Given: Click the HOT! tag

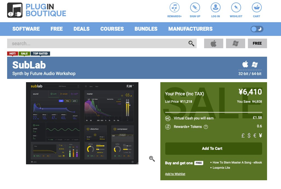Looking at the screenshot, I should [x=13, y=53].
